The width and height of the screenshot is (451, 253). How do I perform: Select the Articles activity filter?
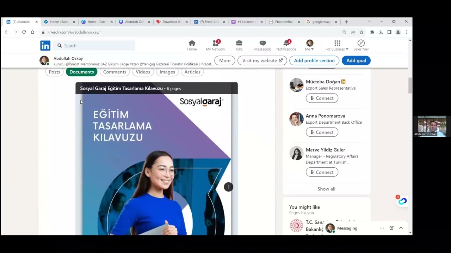pos(192,72)
